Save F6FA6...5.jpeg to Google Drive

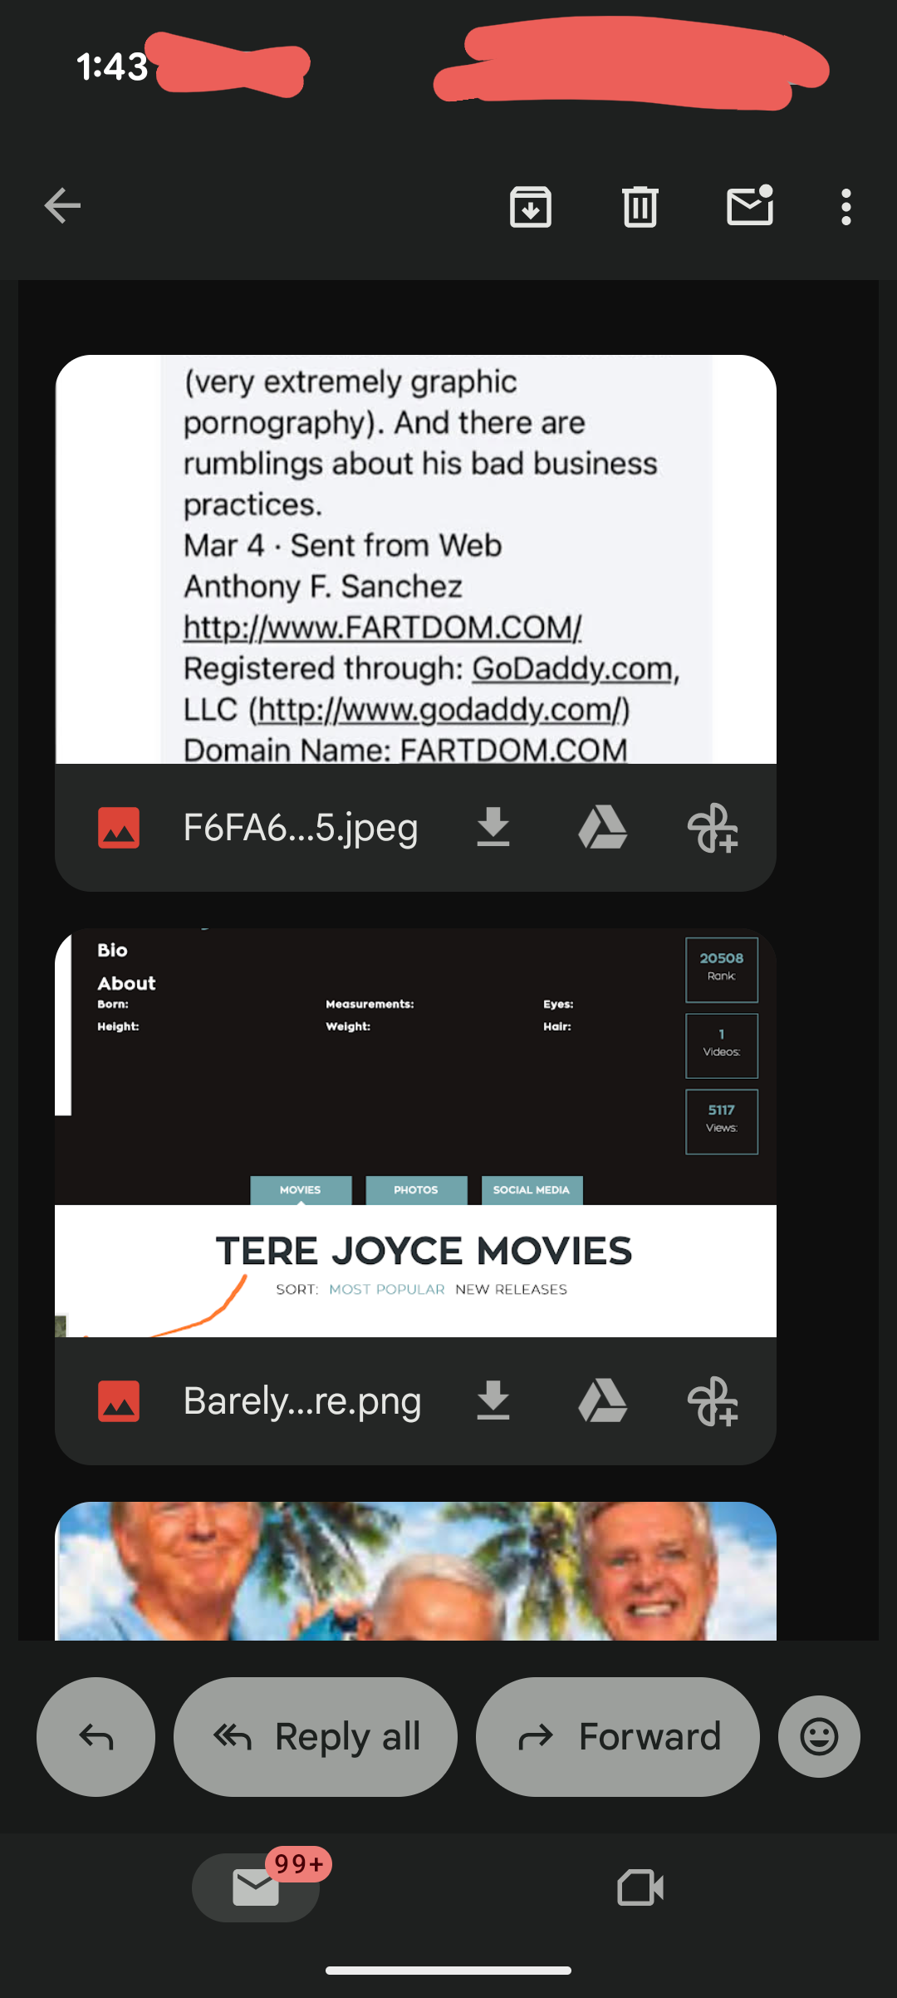[602, 828]
